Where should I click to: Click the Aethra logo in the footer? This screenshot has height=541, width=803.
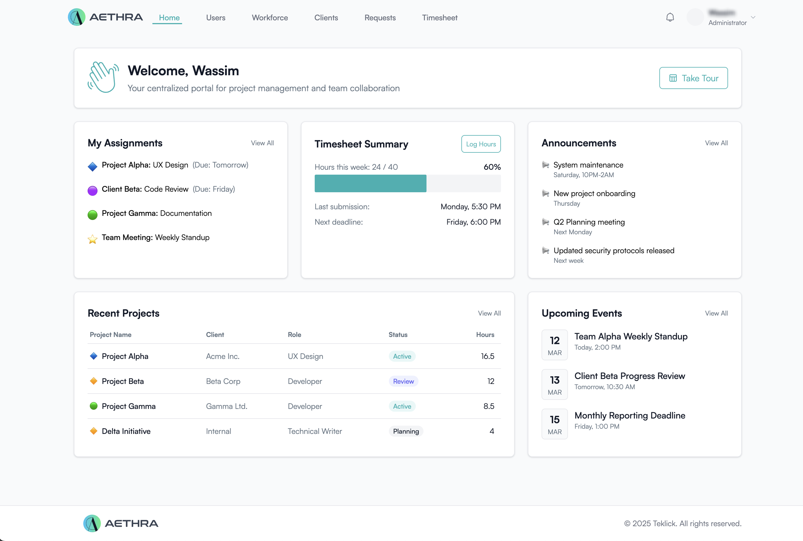121,523
